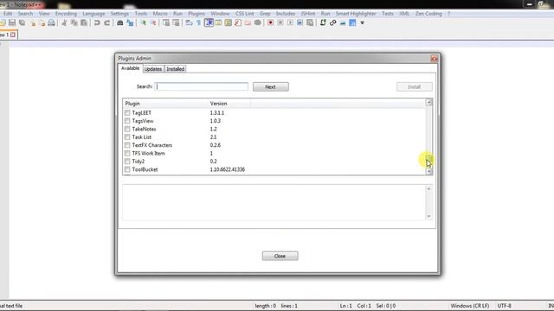Screen dimensions: 554x311
Task: Select the ToolBucket plugin name
Action: coord(145,169)
